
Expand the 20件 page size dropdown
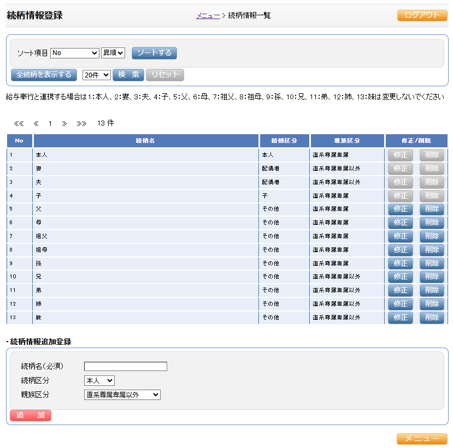[96, 75]
